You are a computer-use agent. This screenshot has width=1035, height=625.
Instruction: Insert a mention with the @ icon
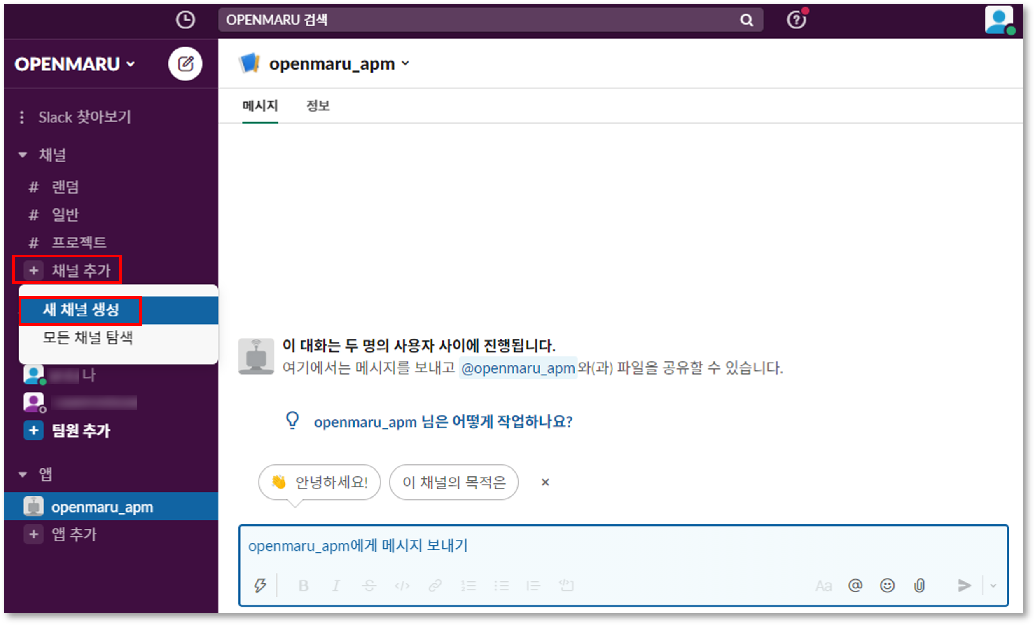(855, 585)
